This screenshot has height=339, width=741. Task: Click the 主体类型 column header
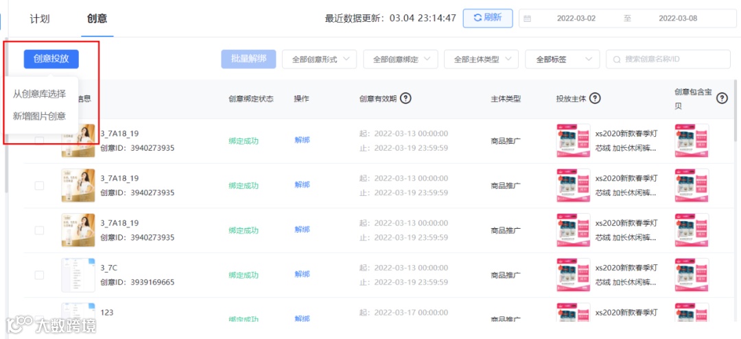tap(506, 99)
